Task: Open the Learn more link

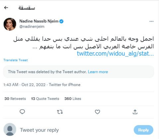Action: (x=98, y=72)
